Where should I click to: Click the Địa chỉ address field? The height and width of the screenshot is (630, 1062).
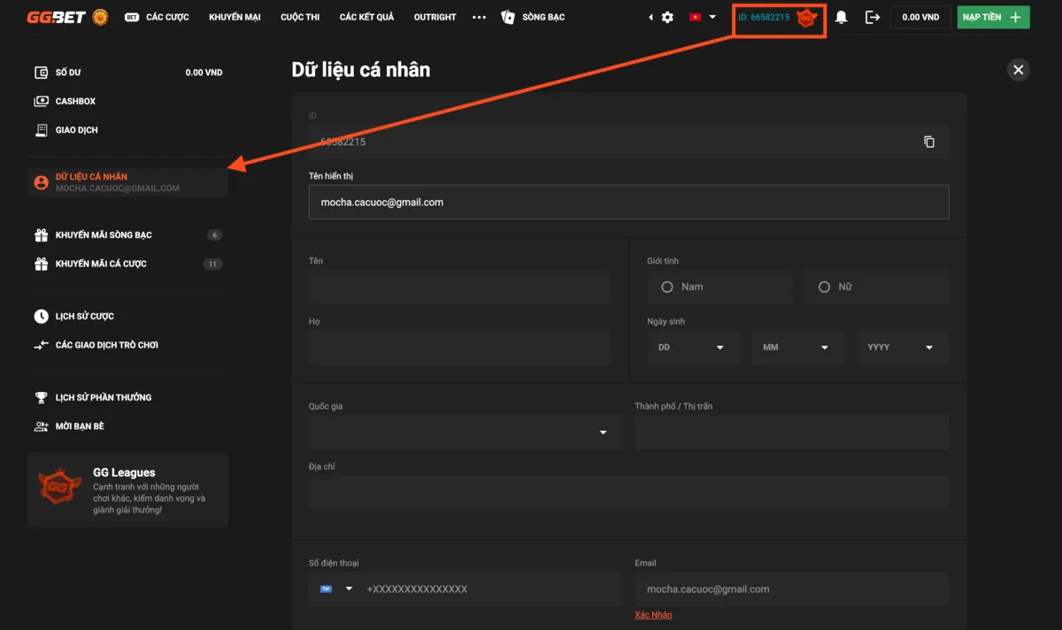(x=628, y=493)
